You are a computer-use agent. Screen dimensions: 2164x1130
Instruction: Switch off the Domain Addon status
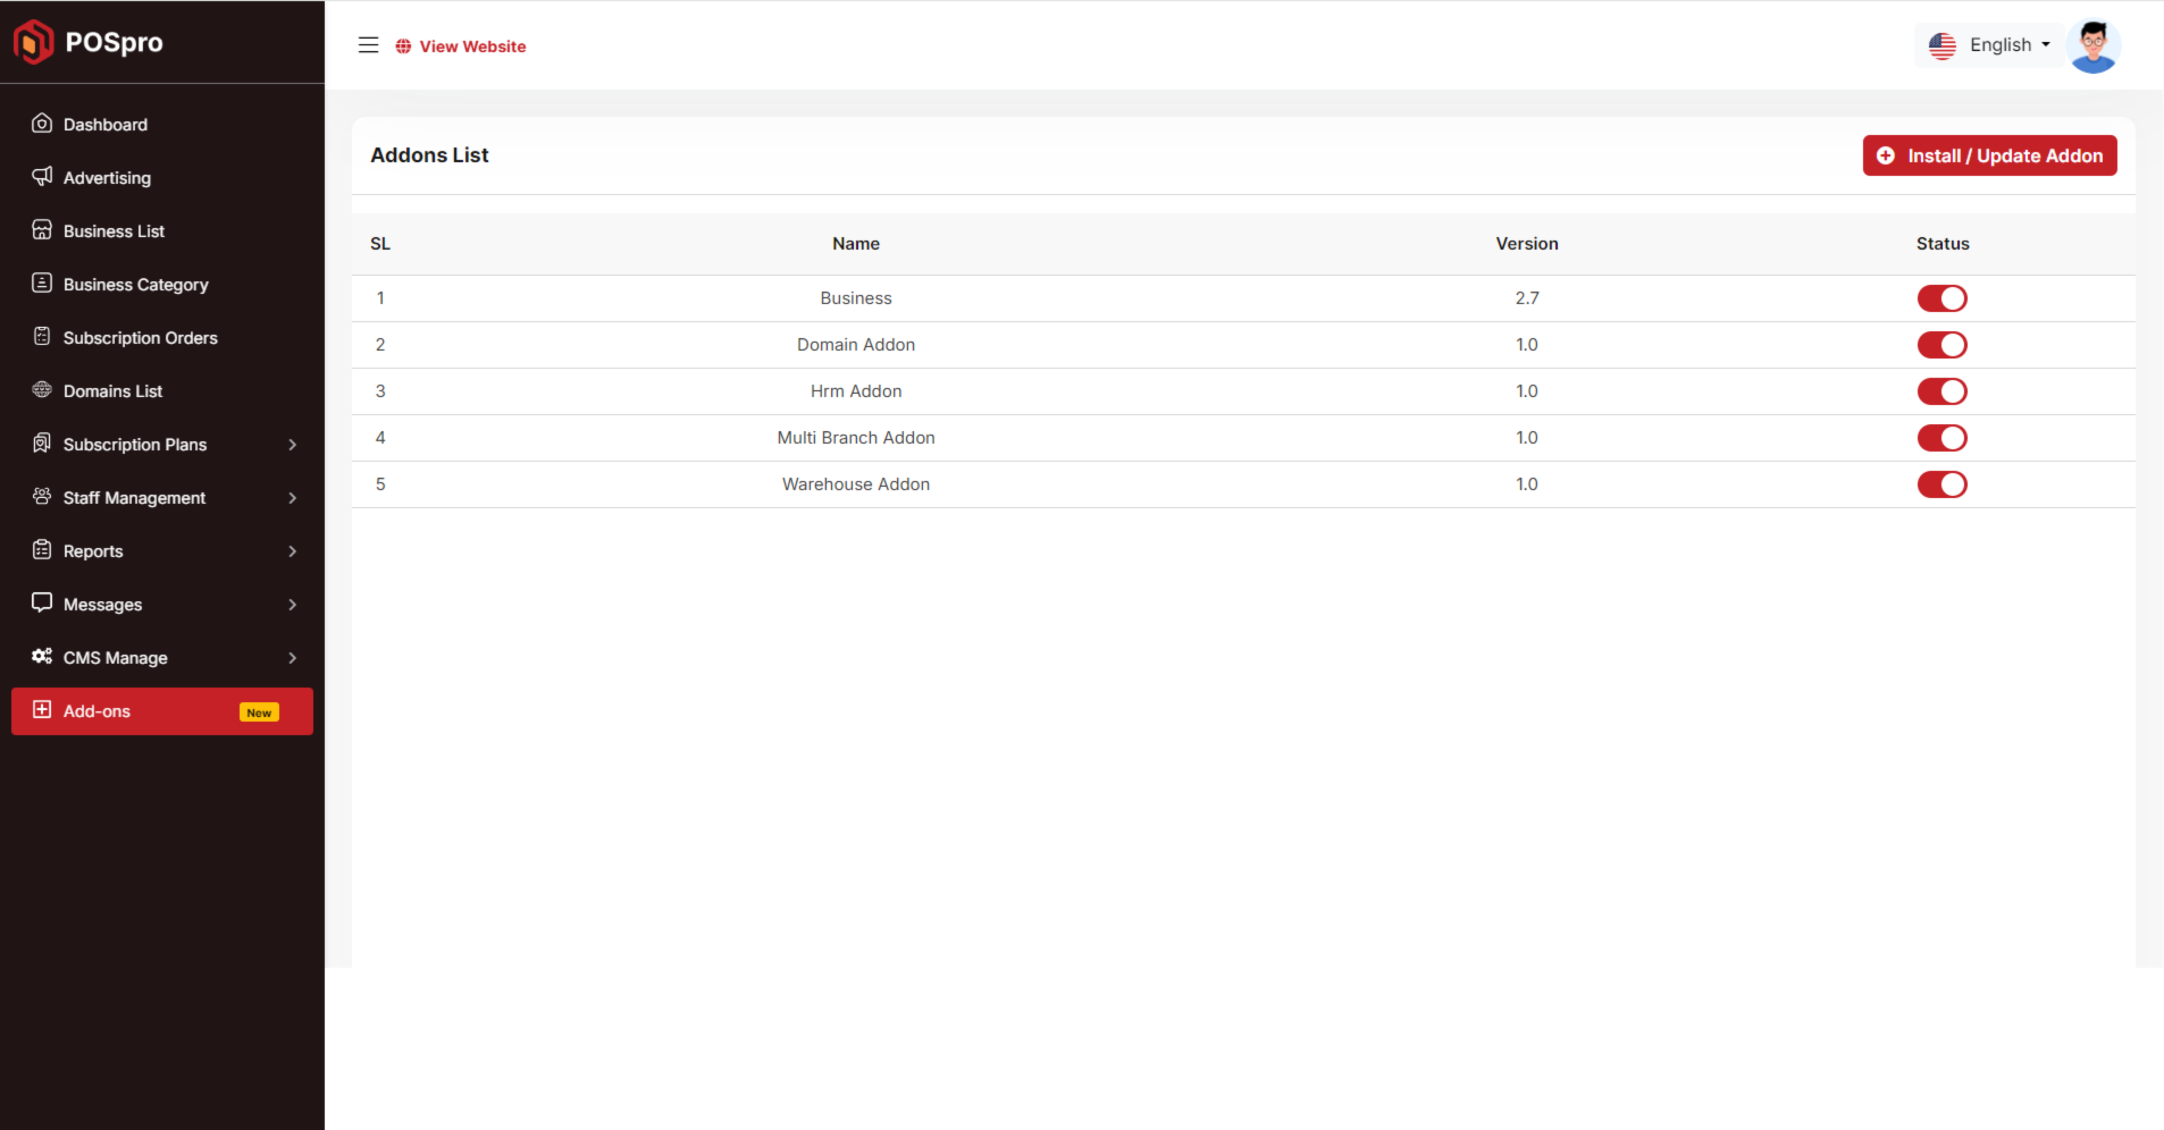point(1941,345)
